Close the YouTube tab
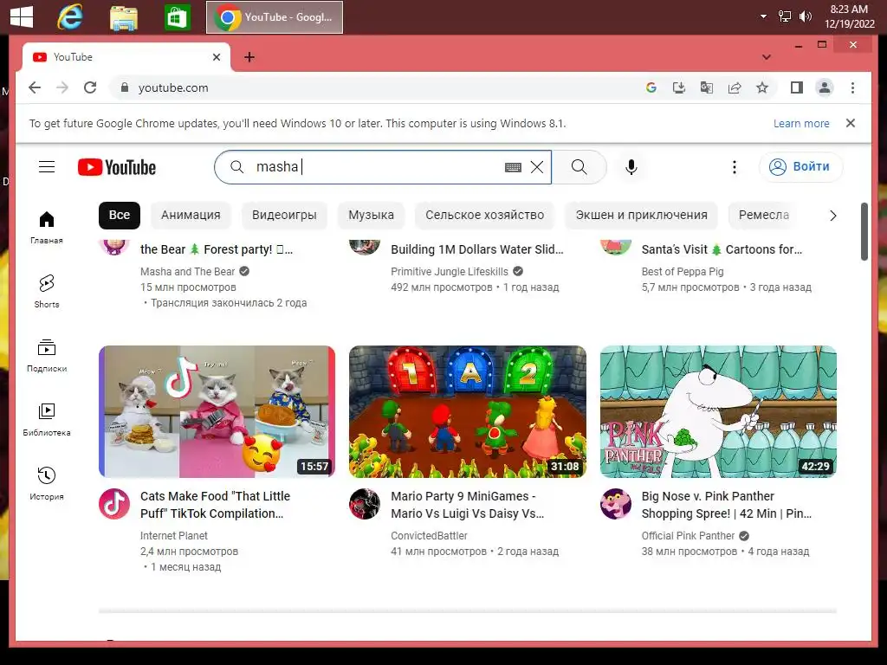The image size is (887, 665). tap(216, 57)
